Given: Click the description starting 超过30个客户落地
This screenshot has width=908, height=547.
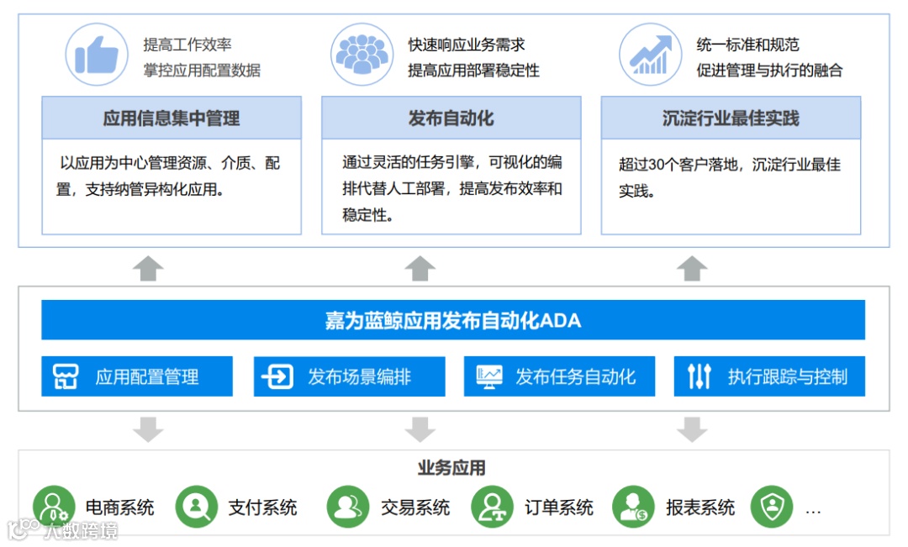Looking at the screenshot, I should coord(730,177).
